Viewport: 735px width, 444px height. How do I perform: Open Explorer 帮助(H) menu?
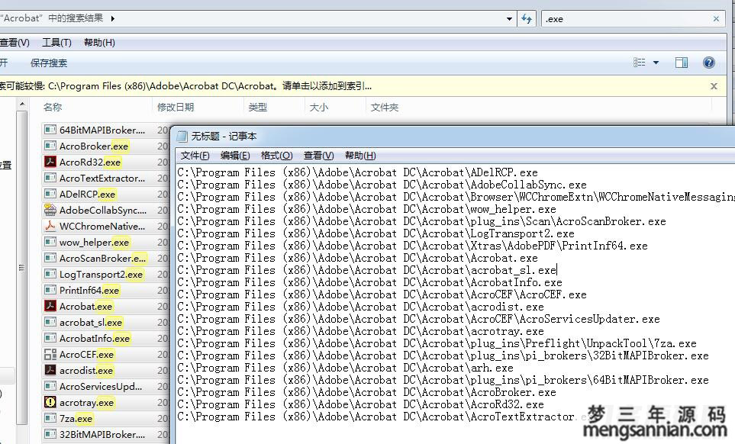tap(99, 43)
